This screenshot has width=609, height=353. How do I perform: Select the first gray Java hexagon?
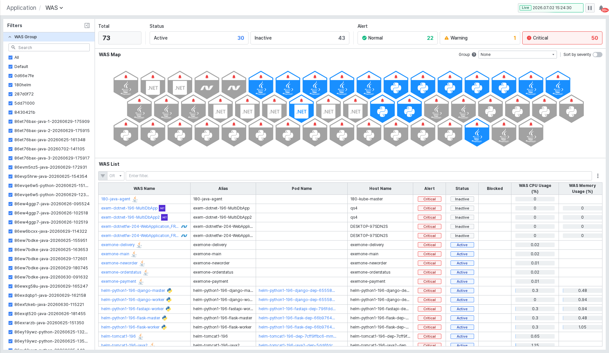[x=126, y=85]
